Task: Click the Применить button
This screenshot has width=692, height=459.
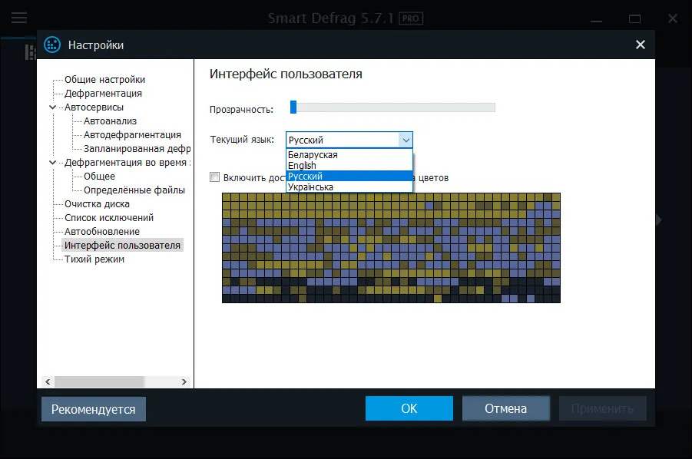Action: [602, 408]
